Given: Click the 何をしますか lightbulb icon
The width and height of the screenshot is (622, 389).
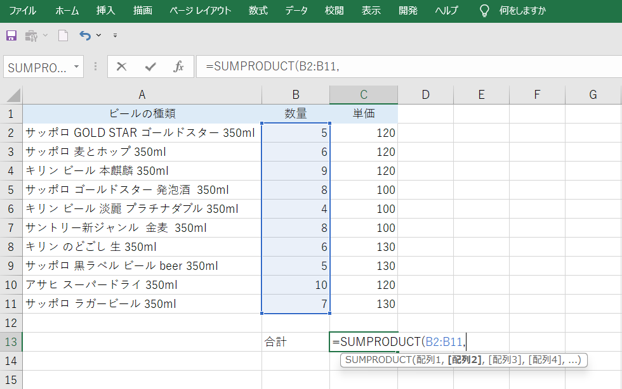Looking at the screenshot, I should (484, 10).
